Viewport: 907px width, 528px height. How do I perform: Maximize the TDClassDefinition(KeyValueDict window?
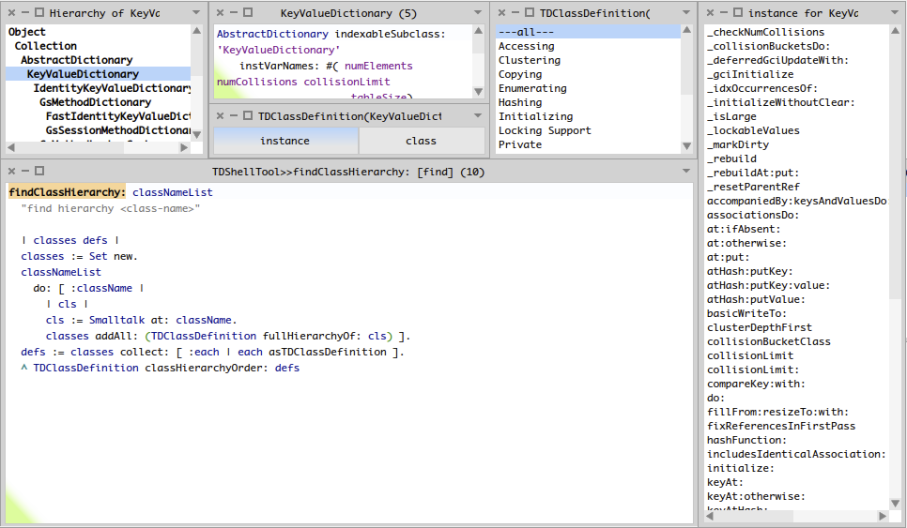pyautogui.click(x=248, y=115)
